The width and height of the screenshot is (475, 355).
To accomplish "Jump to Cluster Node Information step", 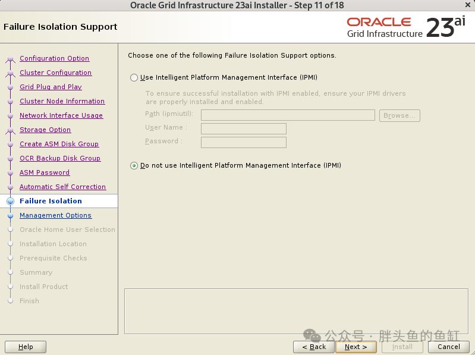I will [62, 101].
